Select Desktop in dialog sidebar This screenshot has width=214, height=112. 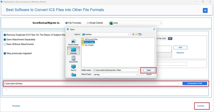click(73, 51)
